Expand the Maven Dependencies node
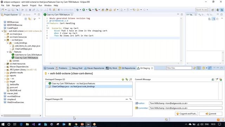Viewport: 225px width, 127px height. point(5,67)
